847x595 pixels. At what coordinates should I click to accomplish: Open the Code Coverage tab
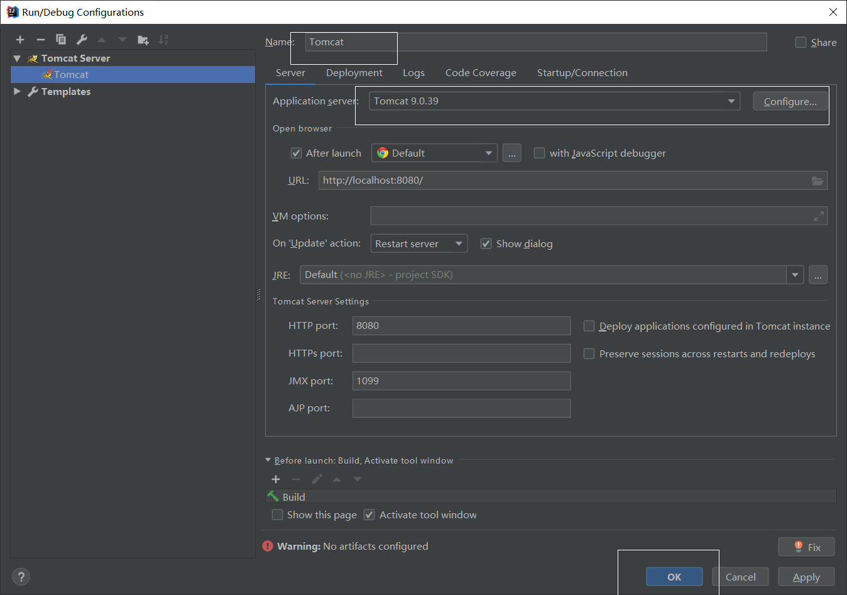click(481, 73)
